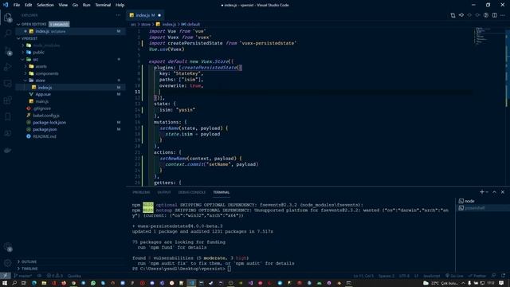The height and width of the screenshot is (287, 510).
Task: Open the Accounts menu in activity bar
Action: pos(8,247)
